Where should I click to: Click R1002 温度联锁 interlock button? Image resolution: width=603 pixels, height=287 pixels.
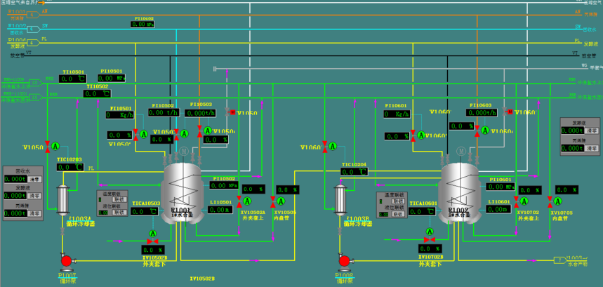click(398, 201)
